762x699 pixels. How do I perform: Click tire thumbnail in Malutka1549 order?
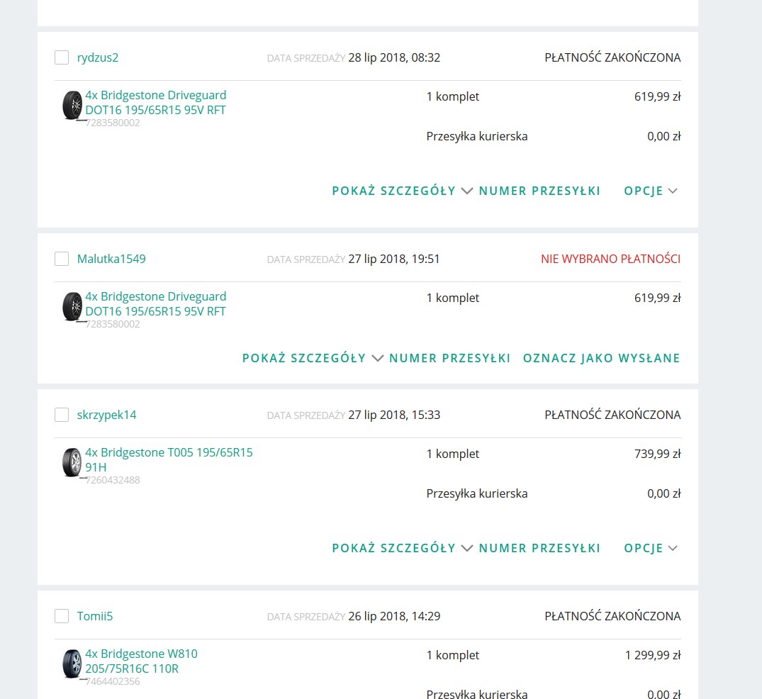point(72,307)
